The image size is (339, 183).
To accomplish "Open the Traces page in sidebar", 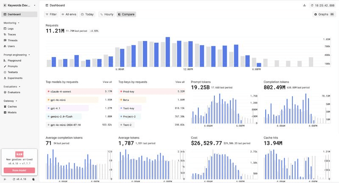I will [x=11, y=34].
